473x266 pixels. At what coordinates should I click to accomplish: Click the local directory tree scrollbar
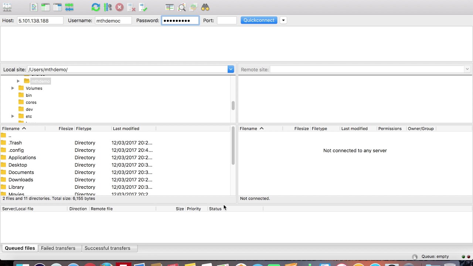coord(233,106)
